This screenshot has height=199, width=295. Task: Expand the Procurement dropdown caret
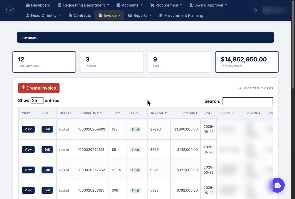tap(181, 5)
